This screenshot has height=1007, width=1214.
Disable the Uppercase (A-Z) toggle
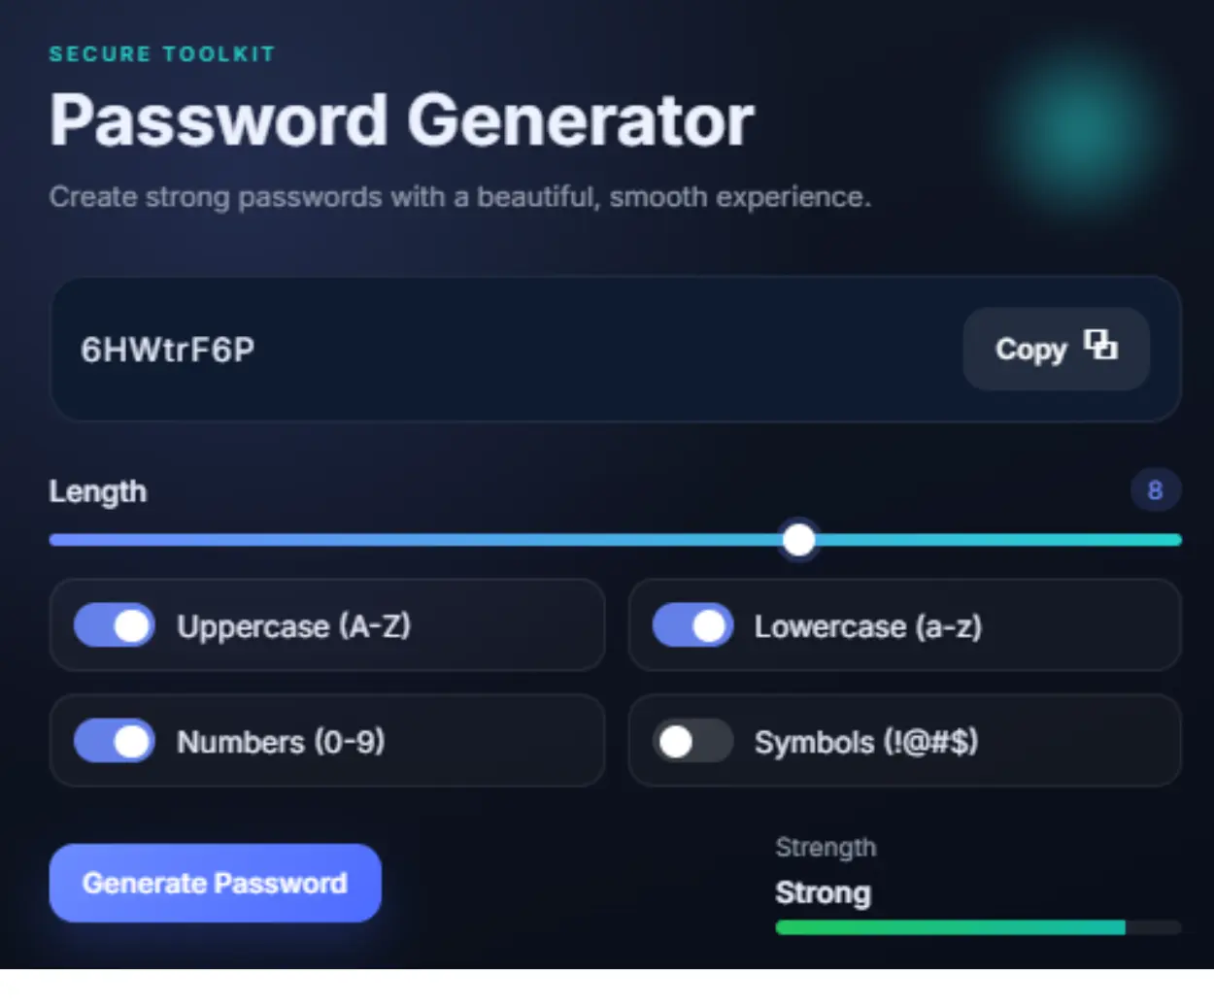[114, 625]
